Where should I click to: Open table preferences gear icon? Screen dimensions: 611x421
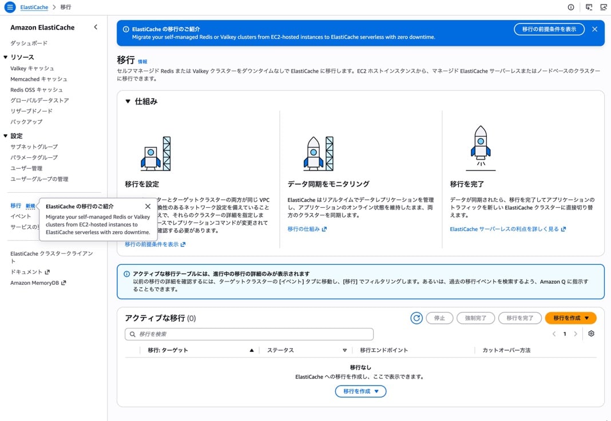(x=591, y=333)
